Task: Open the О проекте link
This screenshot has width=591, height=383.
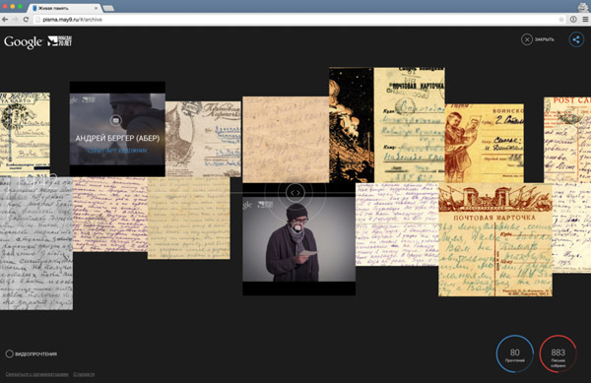Action: [x=84, y=374]
